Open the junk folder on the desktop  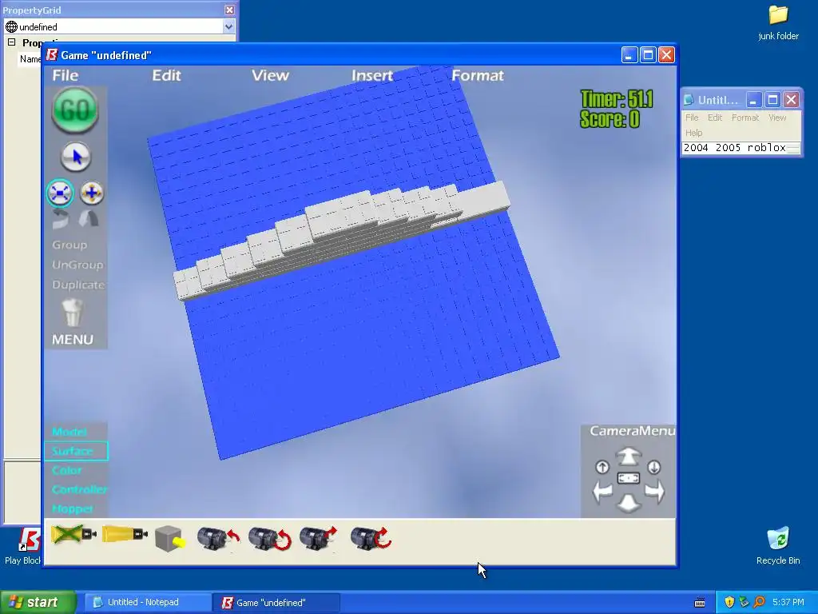click(x=778, y=22)
